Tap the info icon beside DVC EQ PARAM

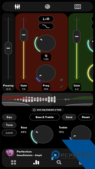click(34, 110)
